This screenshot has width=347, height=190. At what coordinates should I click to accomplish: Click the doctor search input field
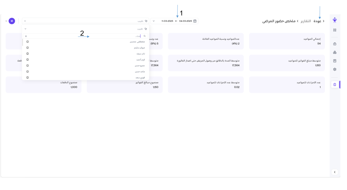tap(83, 36)
